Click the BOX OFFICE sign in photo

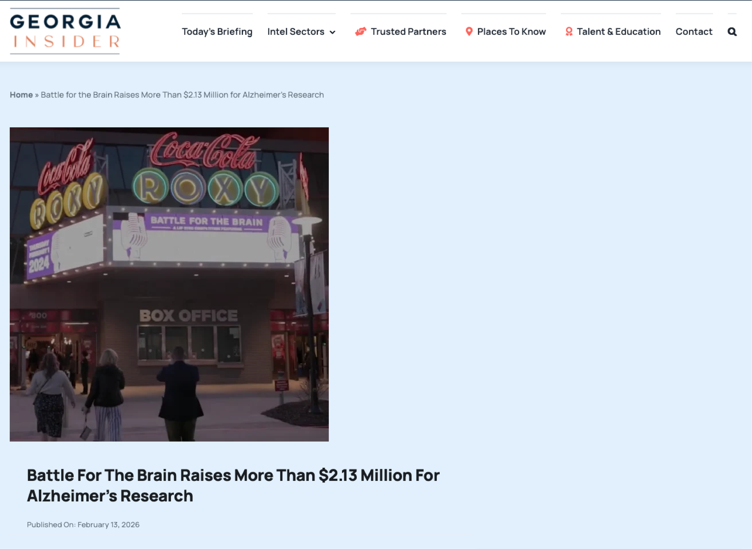[189, 316]
